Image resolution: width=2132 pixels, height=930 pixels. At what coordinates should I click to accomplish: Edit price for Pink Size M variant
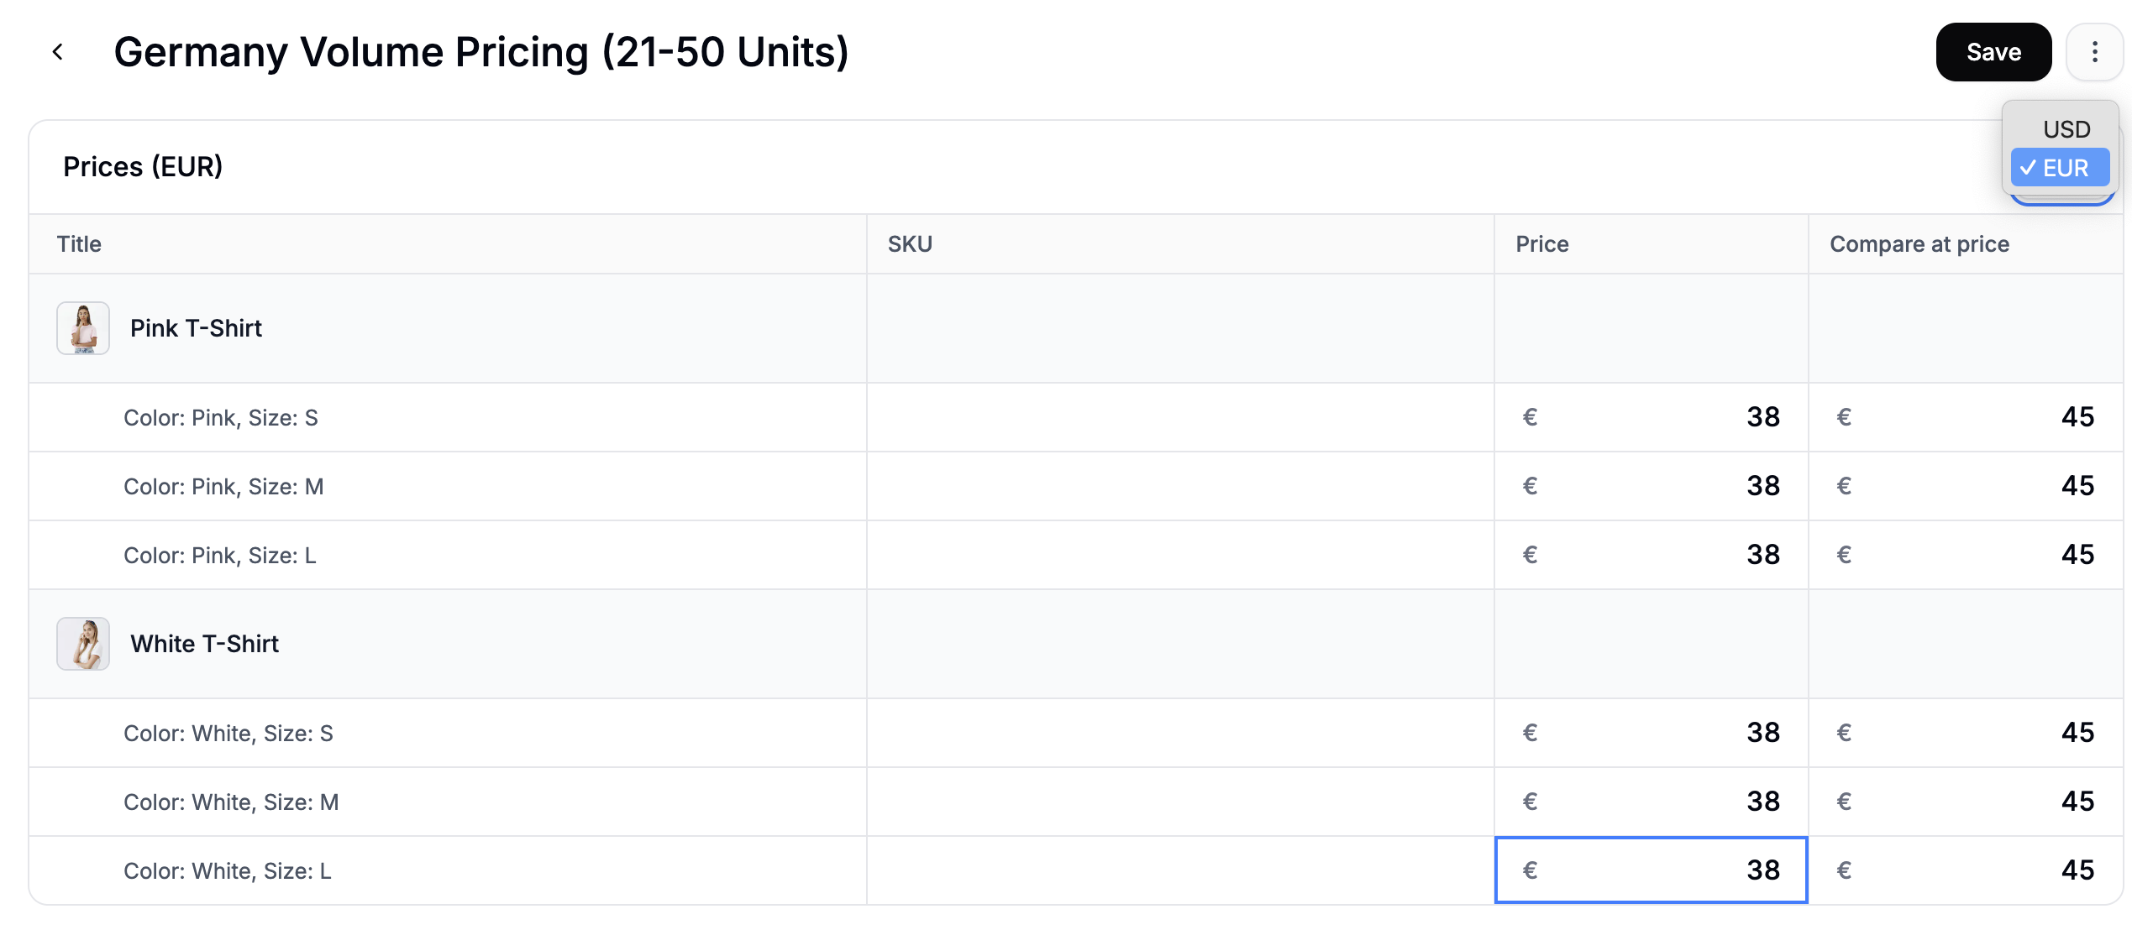(1649, 485)
